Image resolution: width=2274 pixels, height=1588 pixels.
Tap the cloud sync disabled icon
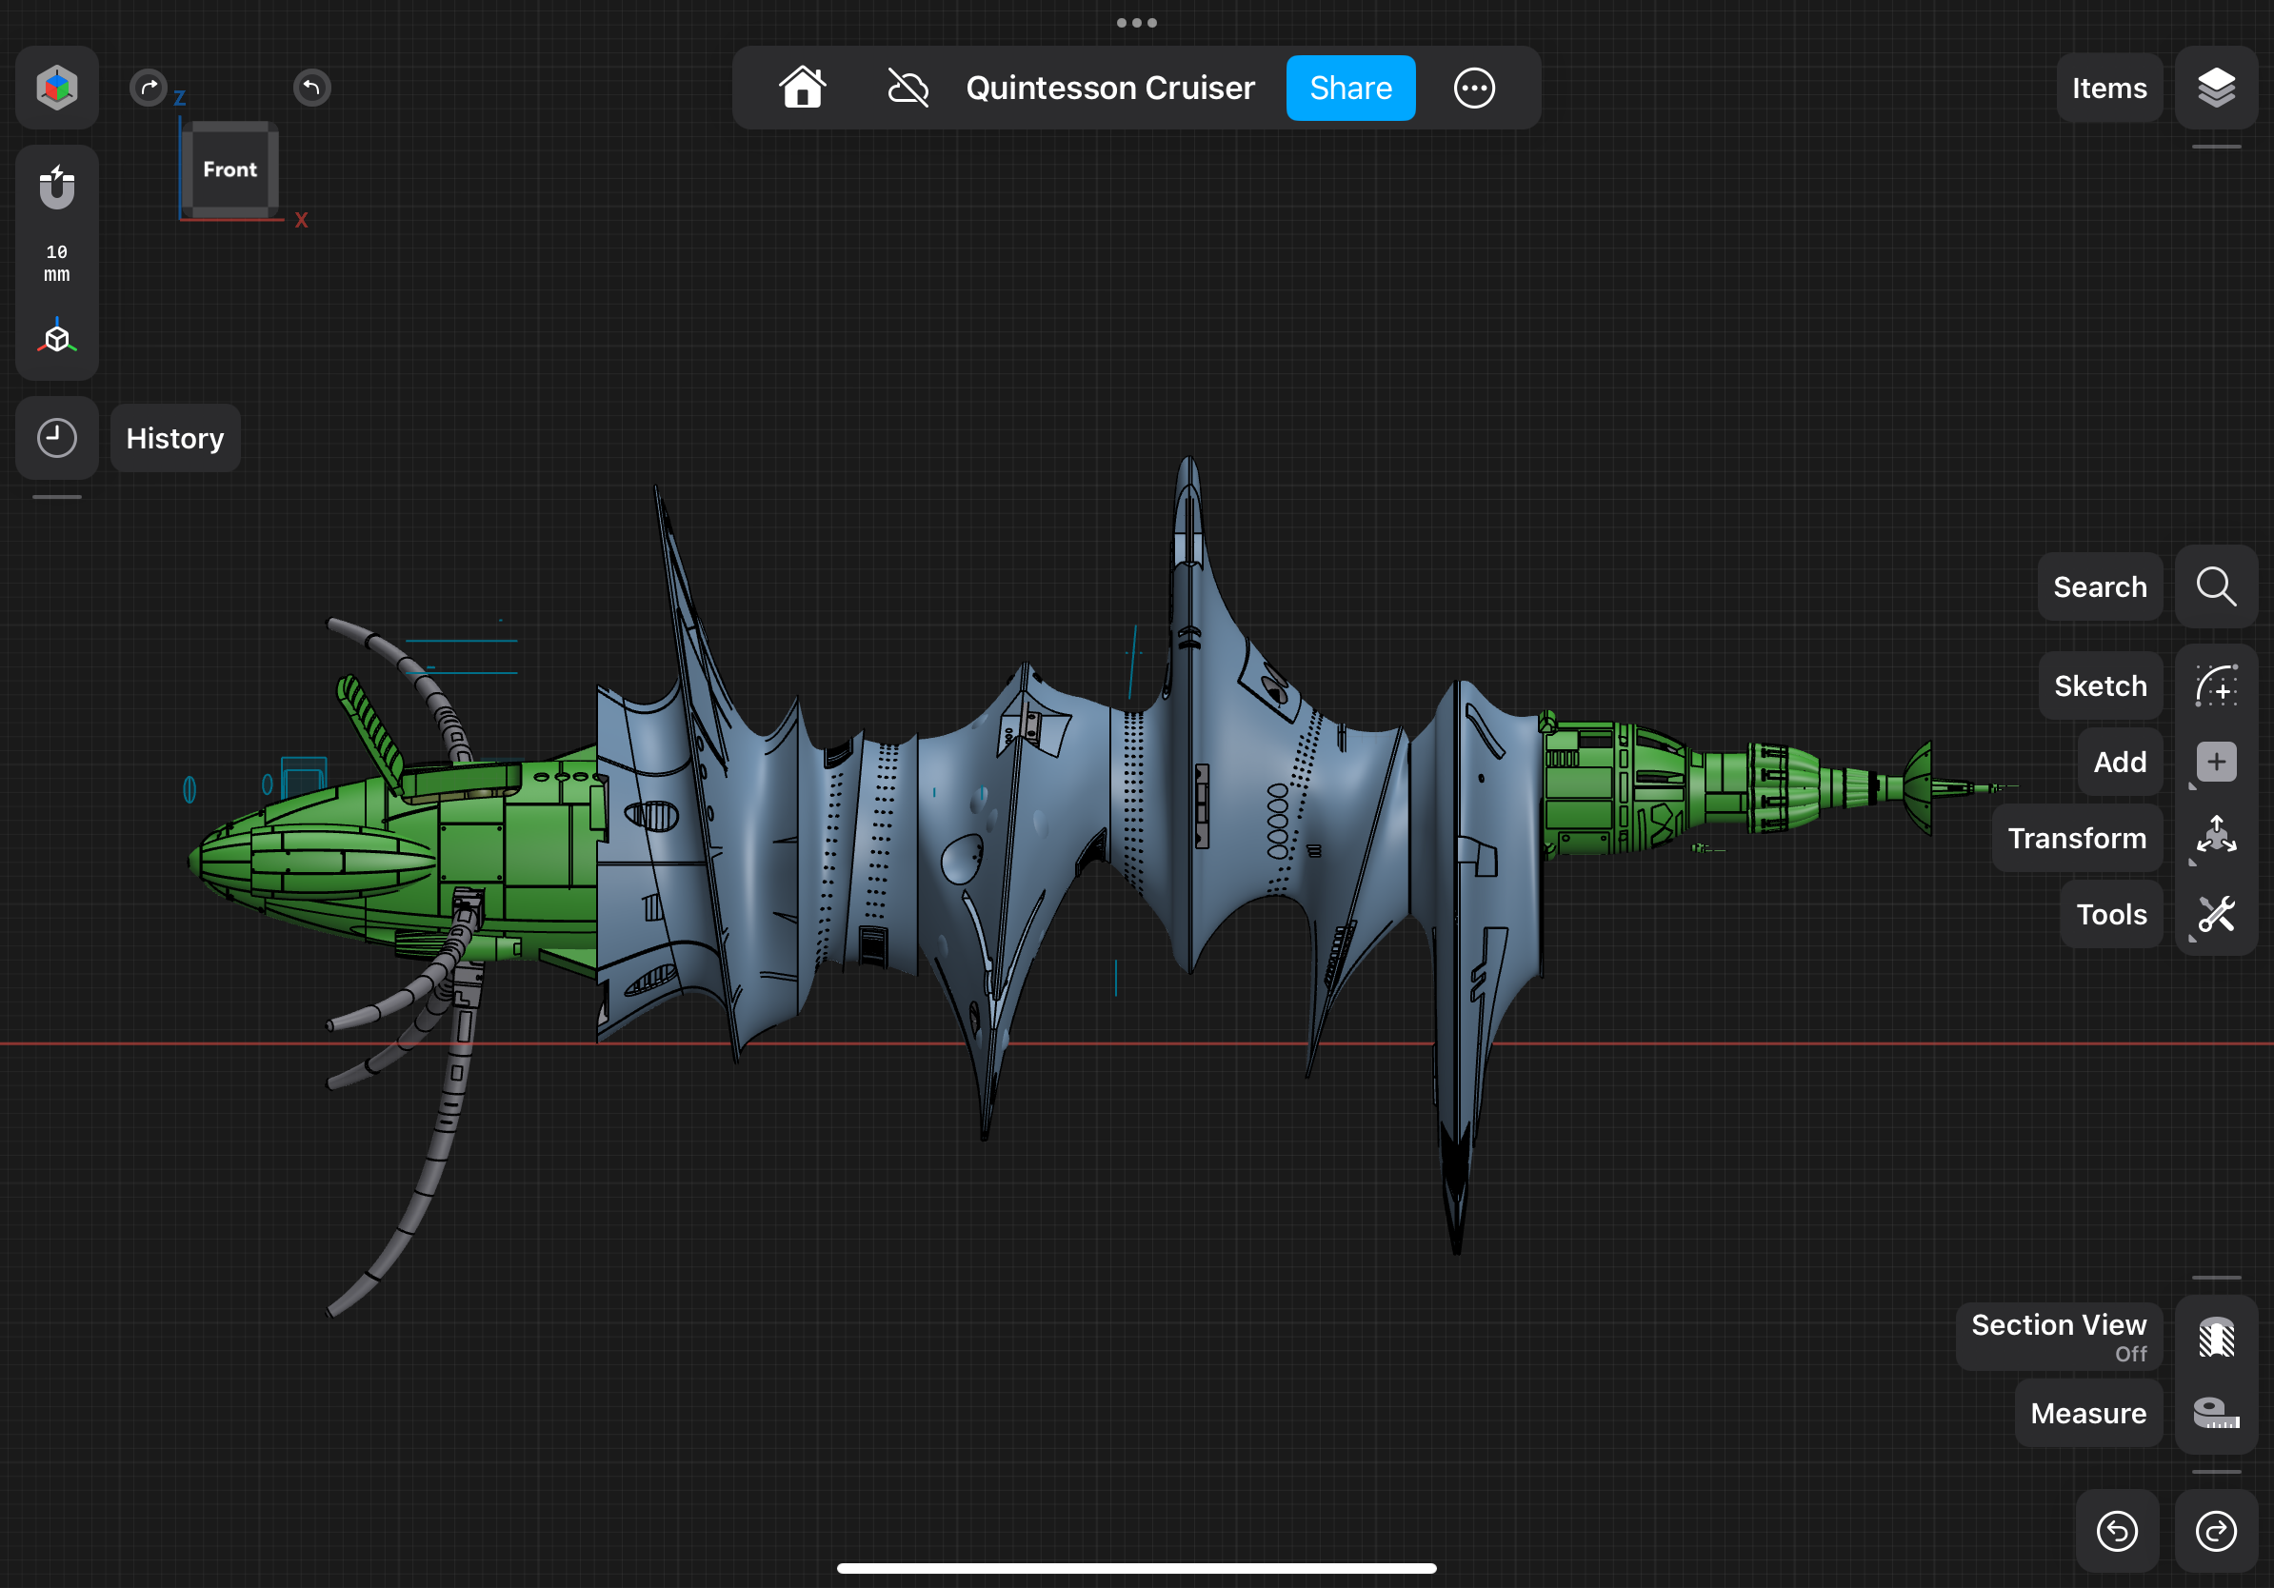pos(908,88)
